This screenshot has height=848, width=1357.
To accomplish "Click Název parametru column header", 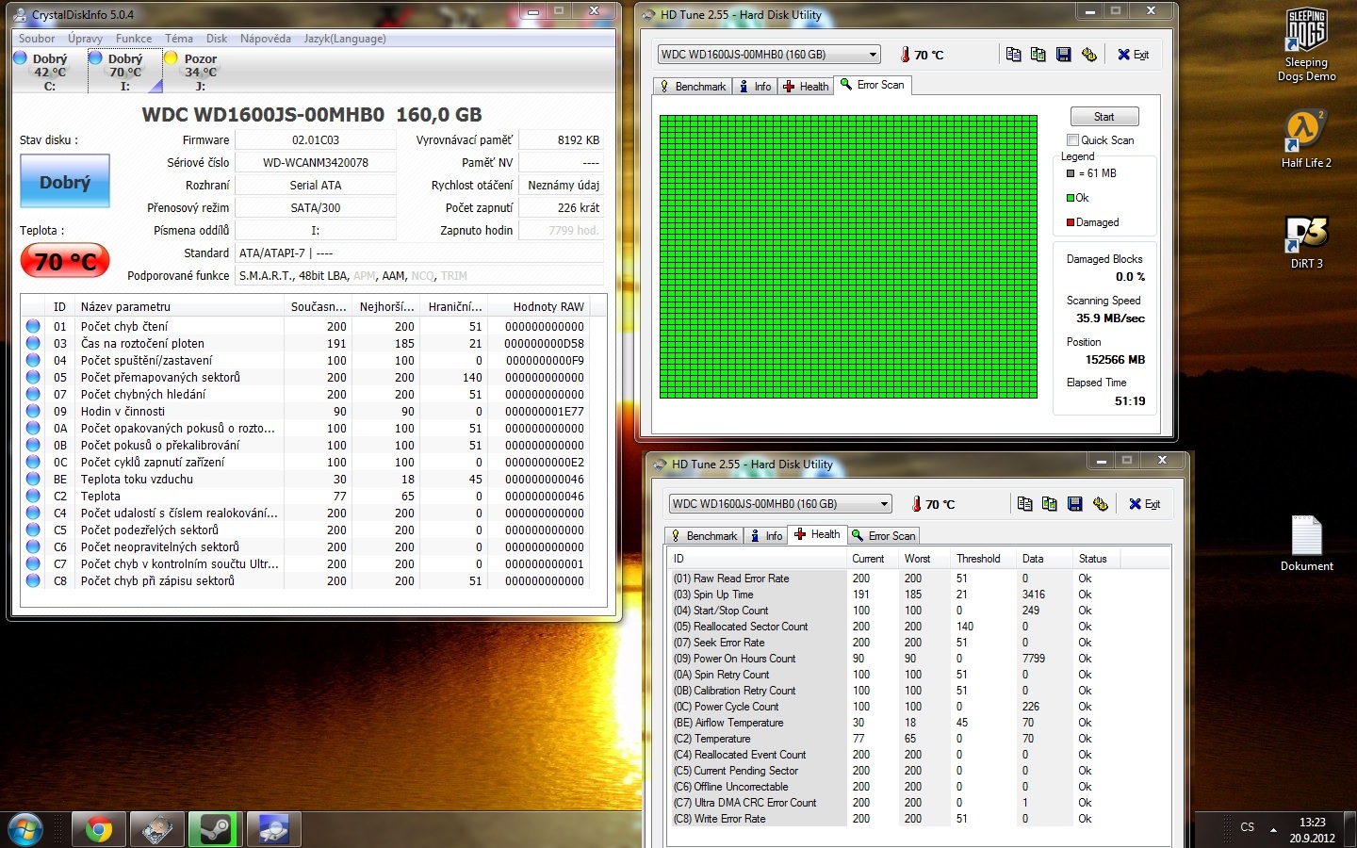I will point(179,307).
